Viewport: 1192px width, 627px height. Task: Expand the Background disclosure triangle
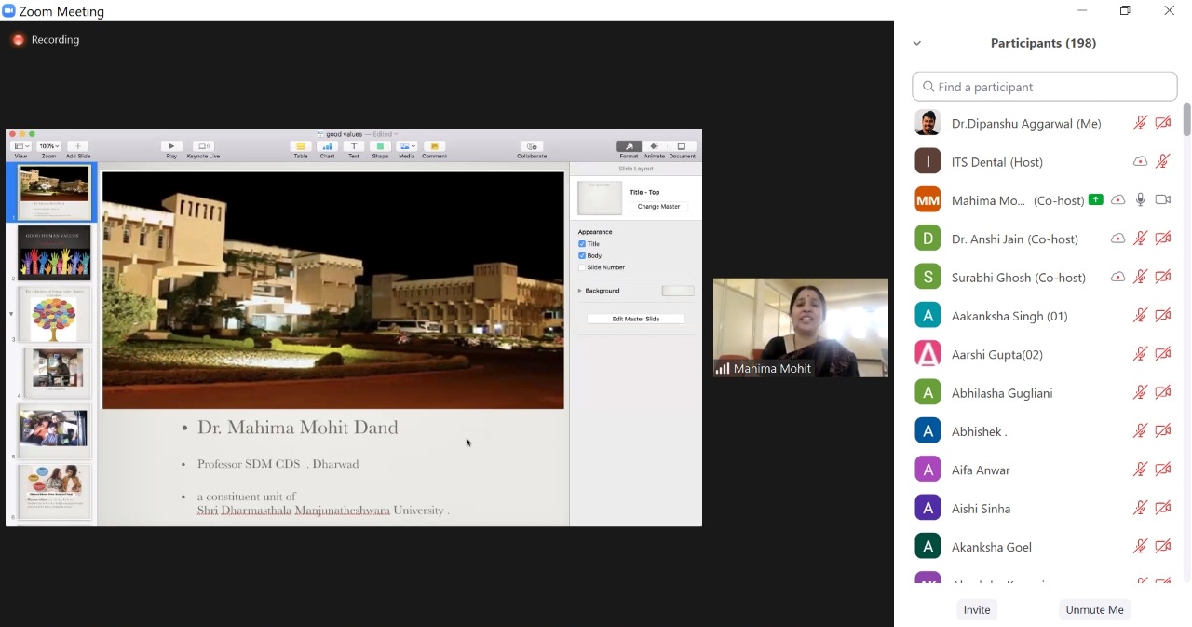coord(580,291)
